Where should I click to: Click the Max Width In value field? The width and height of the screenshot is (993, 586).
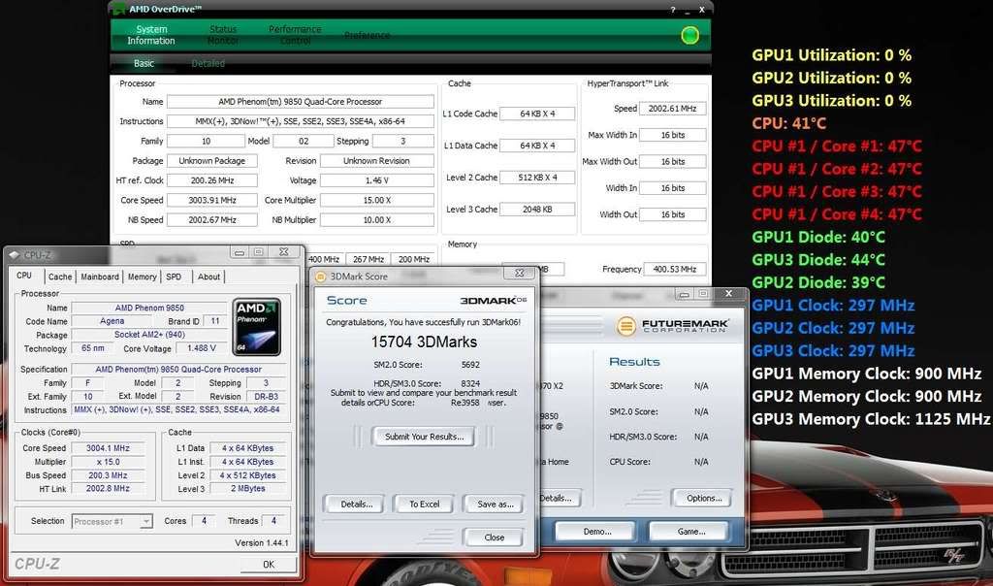(673, 135)
